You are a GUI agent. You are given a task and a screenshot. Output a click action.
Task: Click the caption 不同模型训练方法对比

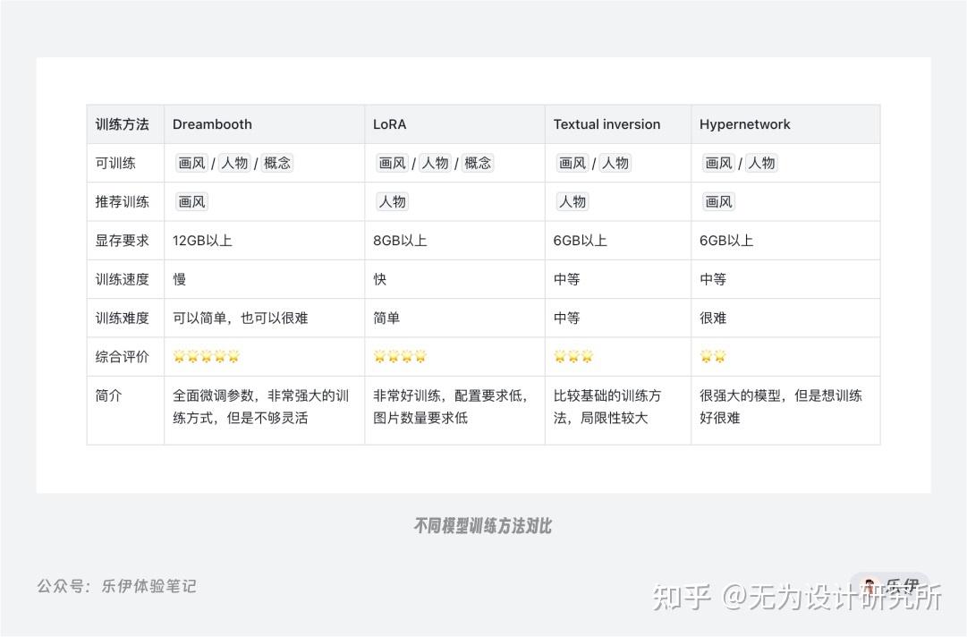pos(483,526)
